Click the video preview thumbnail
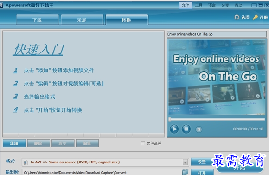Screen dimensions: 269x175 coord(217,77)
